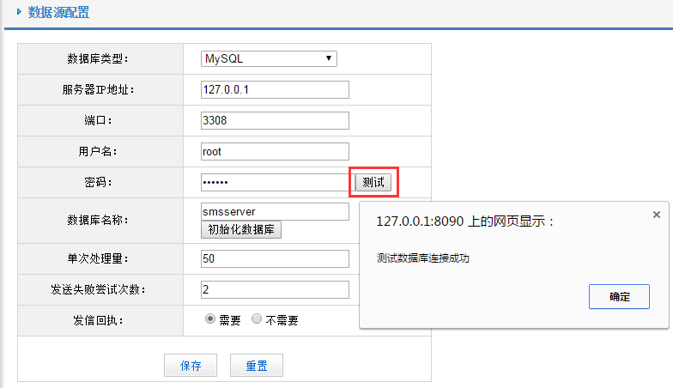The height and width of the screenshot is (388, 673).
Task: Open the 数据库类型 MySQL dropdown
Action: pyautogui.click(x=268, y=58)
